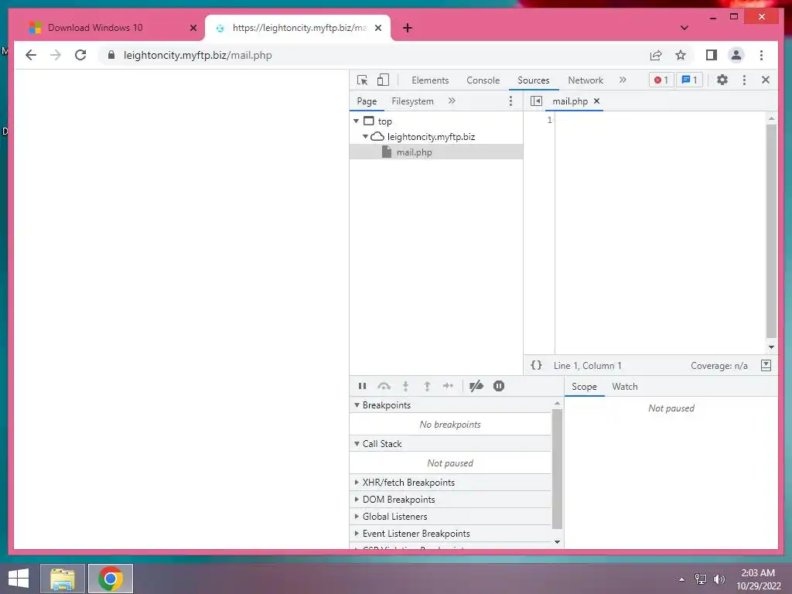Image resolution: width=792 pixels, height=594 pixels.
Task: Select the mail.php editor tab
Action: (x=570, y=101)
